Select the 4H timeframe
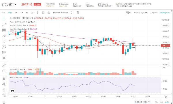Image resolution: width=173 pixels, height=104 pixels. point(22,13)
